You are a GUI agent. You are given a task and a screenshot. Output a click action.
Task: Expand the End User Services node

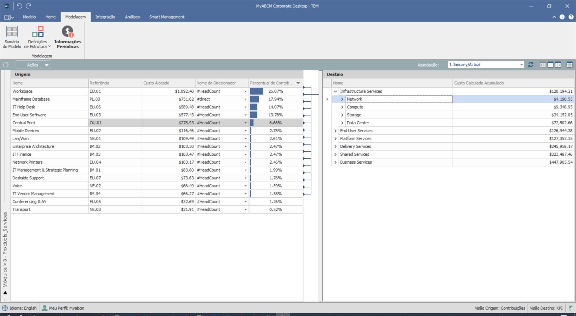pos(335,131)
